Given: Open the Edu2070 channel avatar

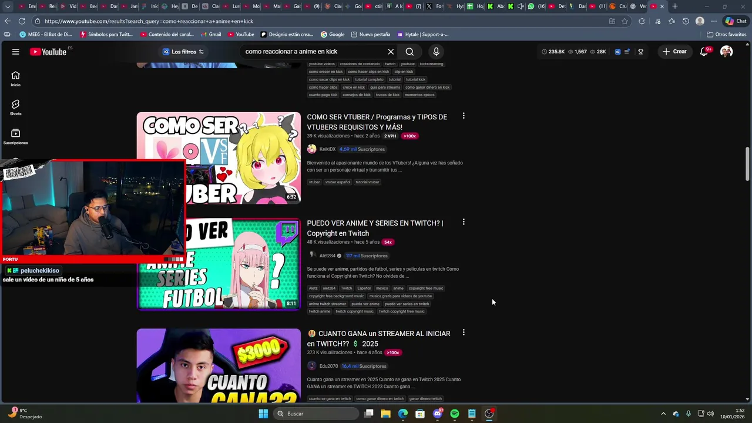Looking at the screenshot, I should pyautogui.click(x=311, y=366).
